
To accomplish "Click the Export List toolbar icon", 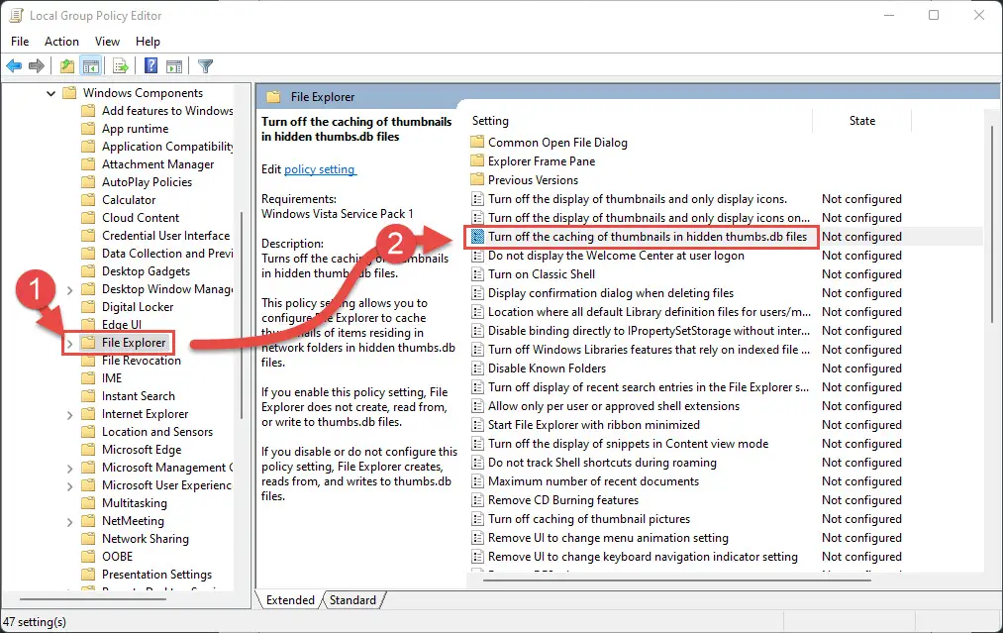I will point(120,65).
